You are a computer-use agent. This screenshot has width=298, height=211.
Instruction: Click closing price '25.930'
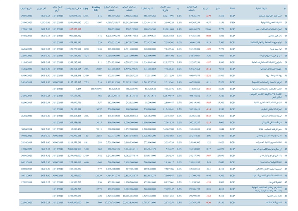pos(221,156)
